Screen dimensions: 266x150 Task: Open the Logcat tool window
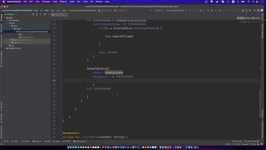(x=57, y=141)
